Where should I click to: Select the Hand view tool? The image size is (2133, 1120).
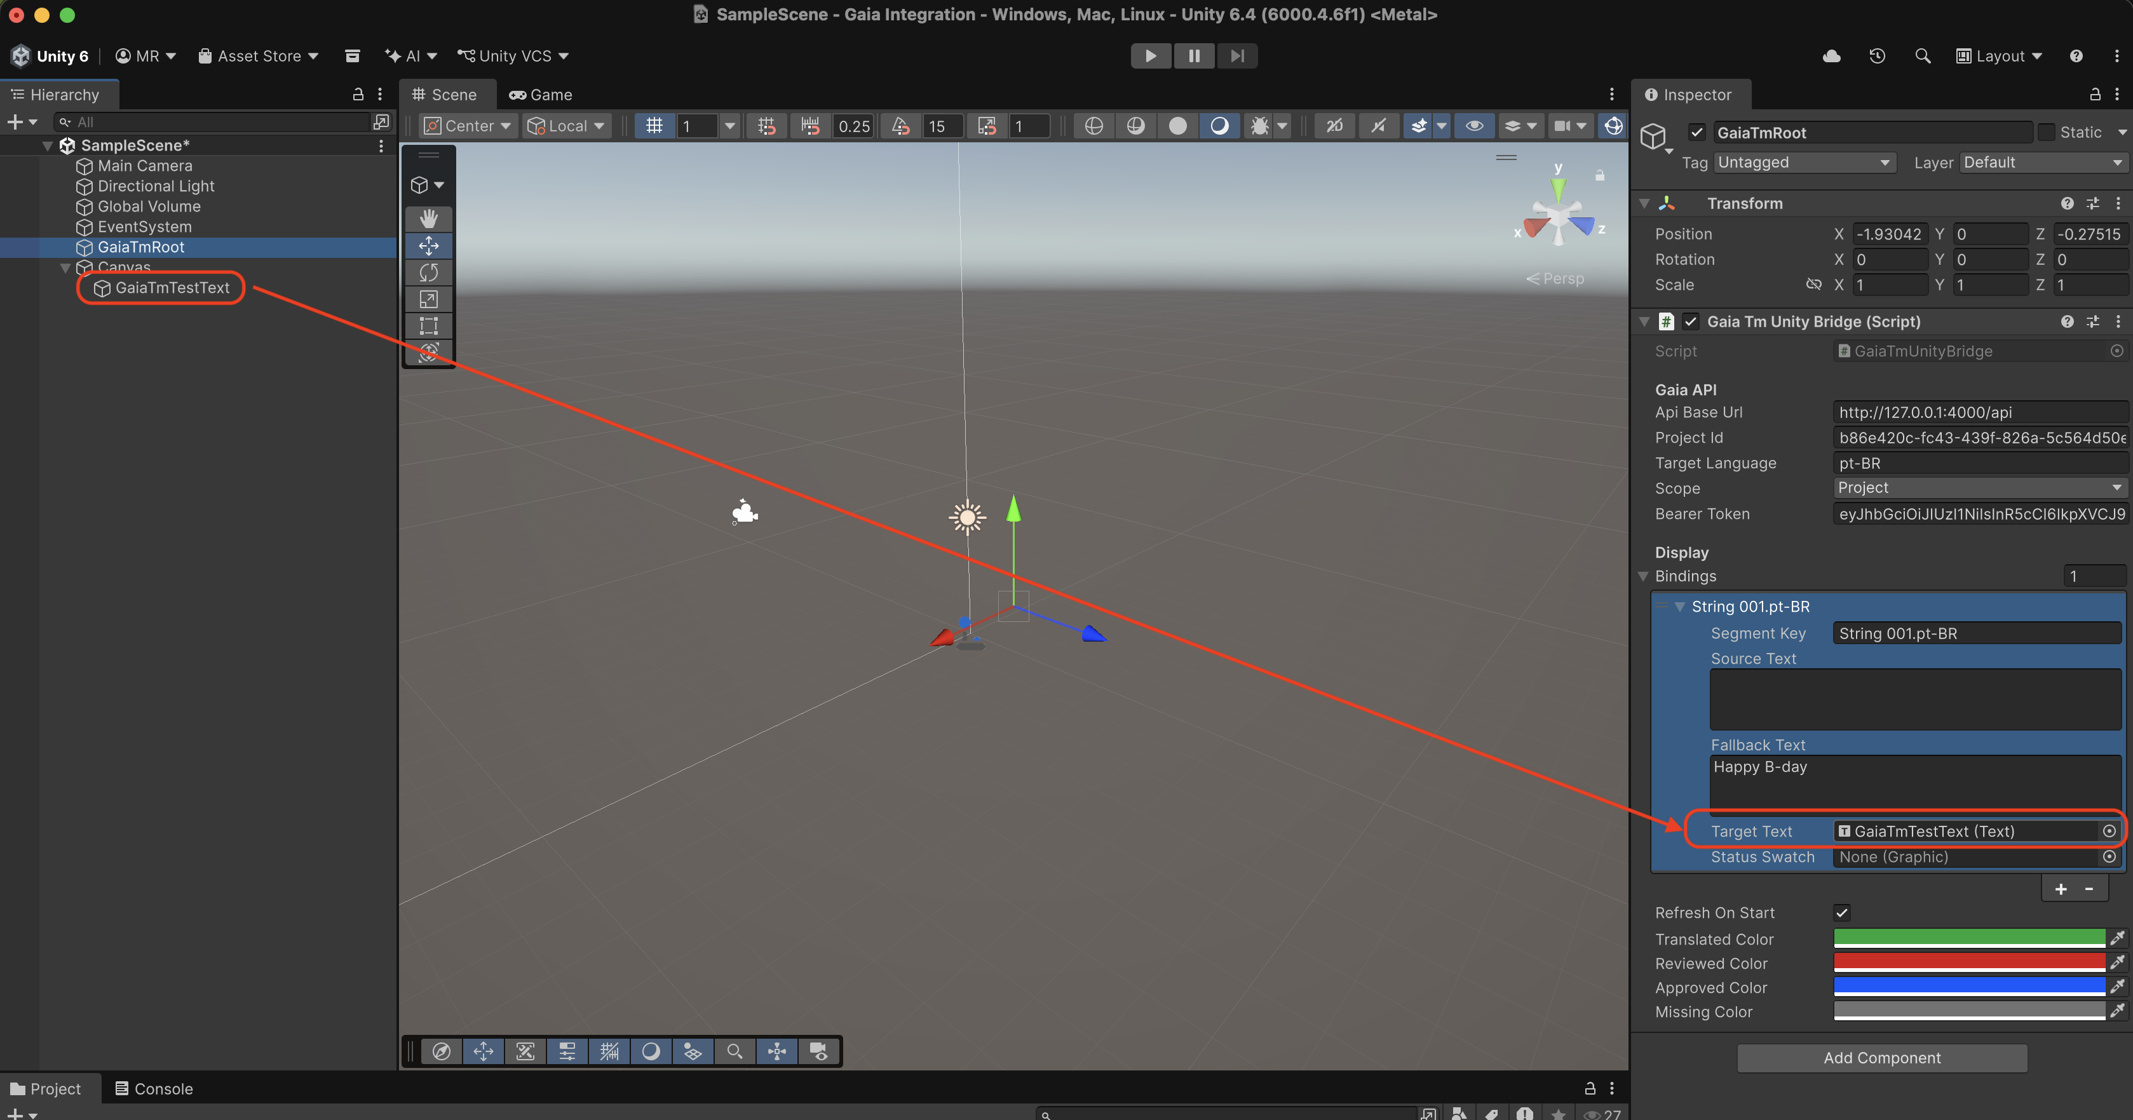point(428,219)
